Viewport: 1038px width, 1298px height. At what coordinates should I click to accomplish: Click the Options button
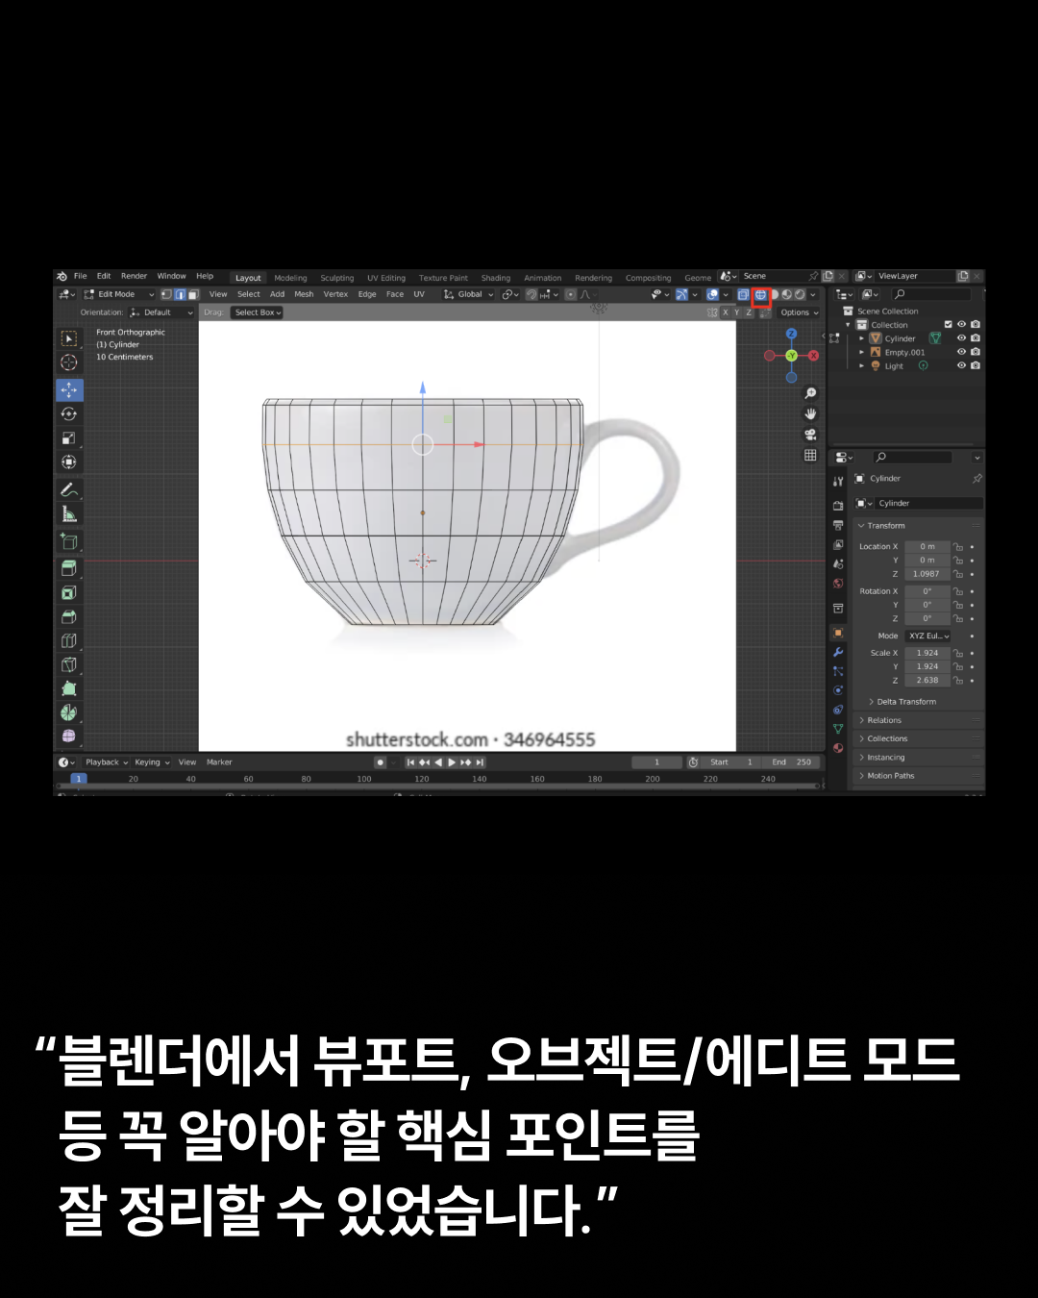pyautogui.click(x=799, y=312)
